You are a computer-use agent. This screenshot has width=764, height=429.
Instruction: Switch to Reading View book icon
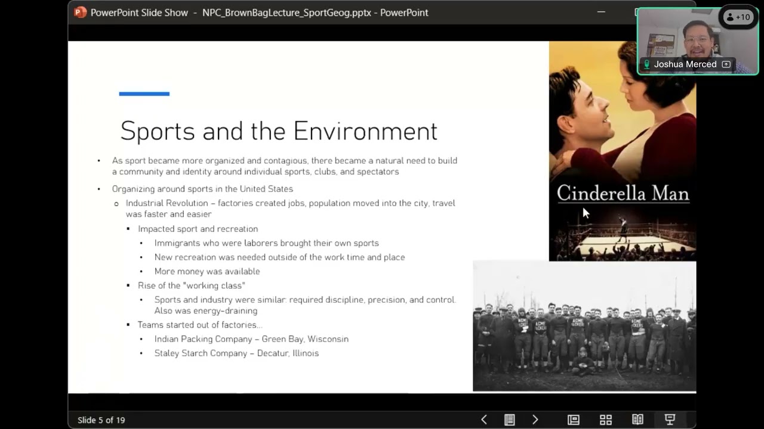(x=638, y=420)
